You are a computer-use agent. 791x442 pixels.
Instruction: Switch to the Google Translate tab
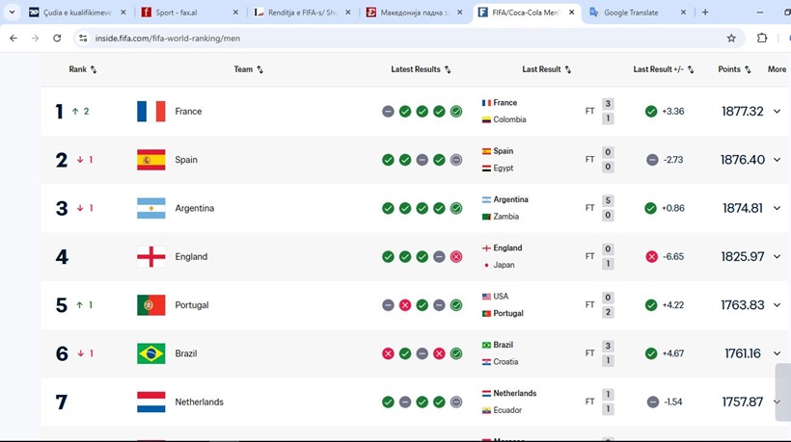[637, 13]
